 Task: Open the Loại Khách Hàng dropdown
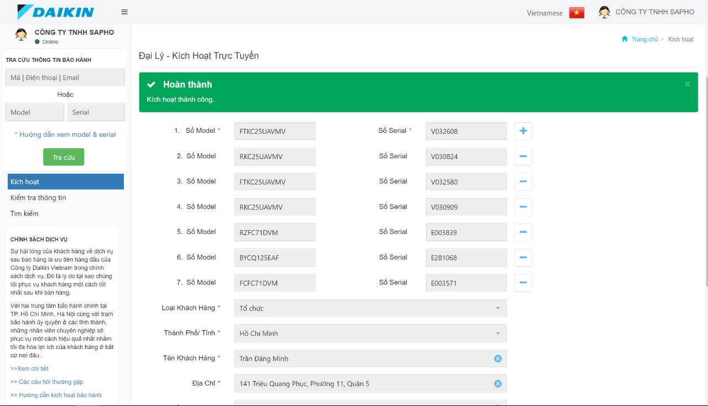[x=369, y=308]
